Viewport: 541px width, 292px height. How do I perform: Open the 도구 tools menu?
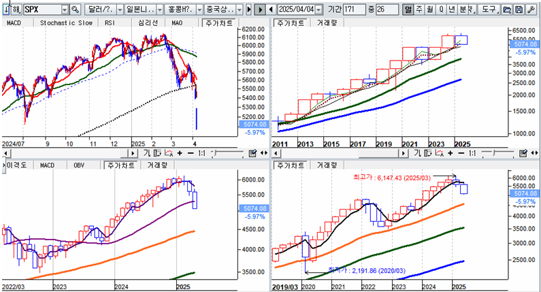coord(489,10)
